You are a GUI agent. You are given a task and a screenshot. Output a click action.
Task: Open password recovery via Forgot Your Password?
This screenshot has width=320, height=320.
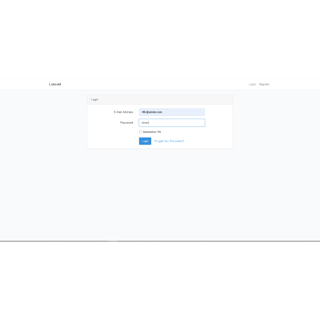[x=169, y=141]
